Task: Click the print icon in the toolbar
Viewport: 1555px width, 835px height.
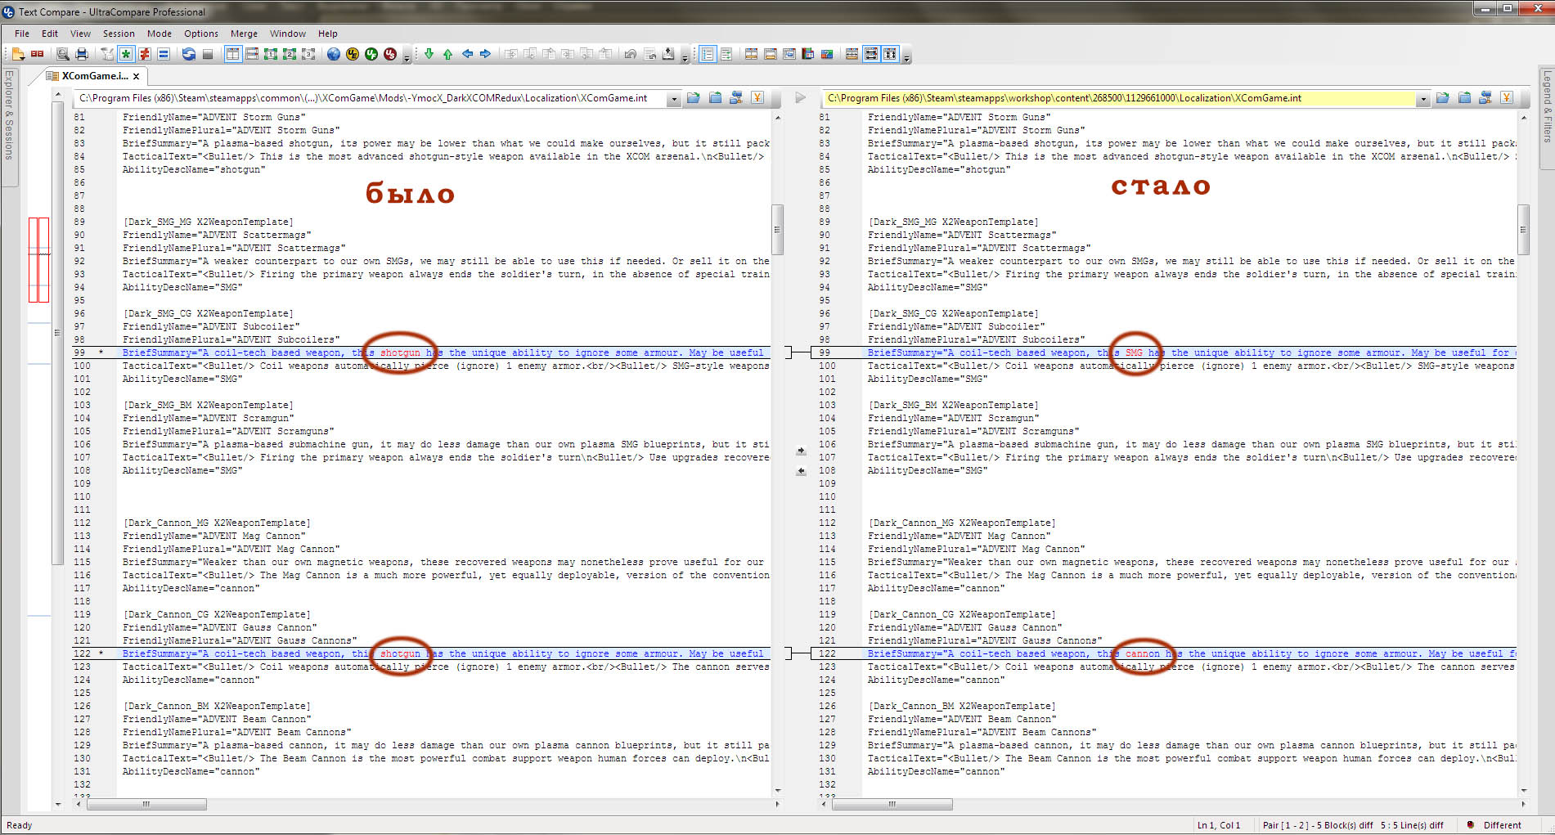Action: 82,54
